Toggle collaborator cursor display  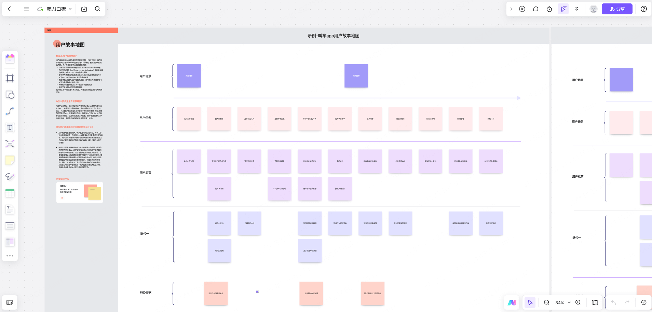coord(563,9)
